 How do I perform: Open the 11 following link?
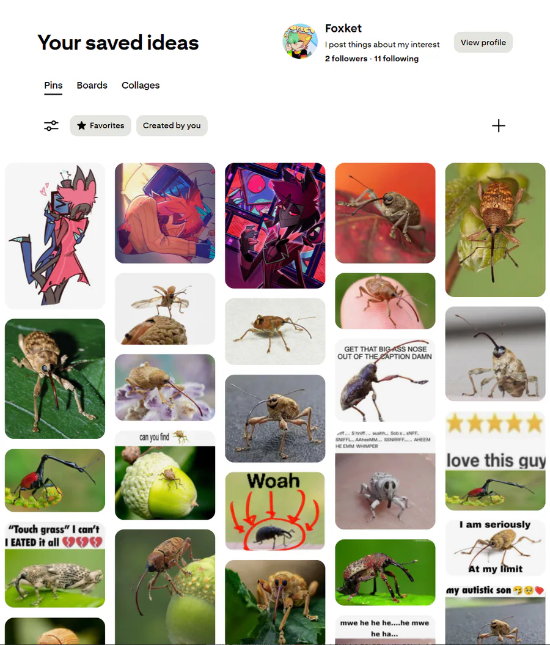396,59
